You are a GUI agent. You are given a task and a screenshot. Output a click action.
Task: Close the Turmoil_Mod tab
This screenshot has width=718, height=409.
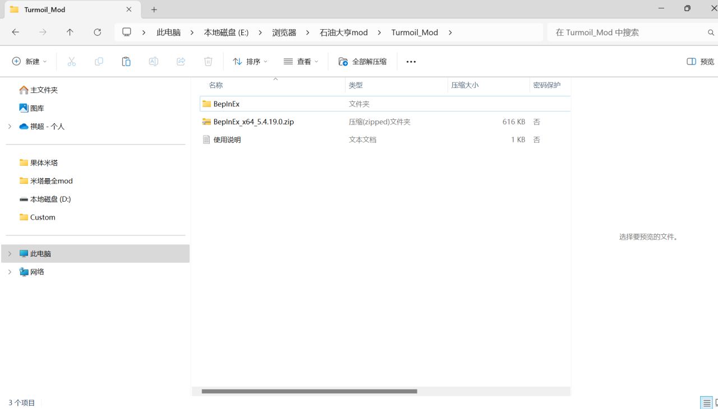(x=129, y=10)
